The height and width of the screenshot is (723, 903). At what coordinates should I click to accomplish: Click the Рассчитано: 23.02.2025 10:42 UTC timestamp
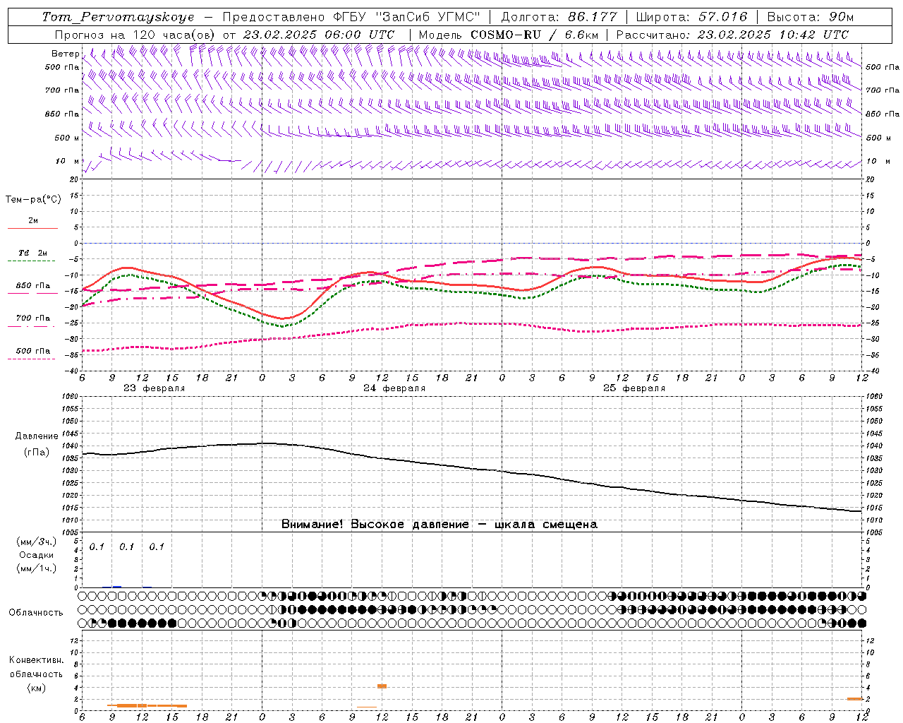(x=732, y=35)
